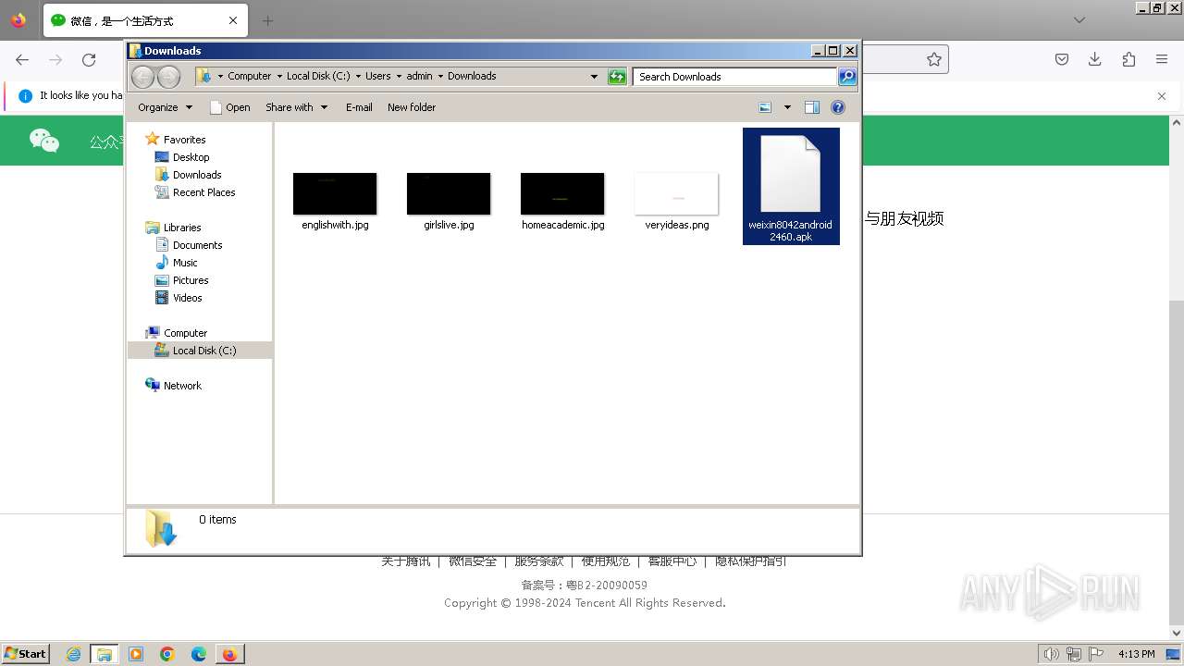Open the view options dropdown arrow
Screen dimensions: 1184x666
[787, 107]
